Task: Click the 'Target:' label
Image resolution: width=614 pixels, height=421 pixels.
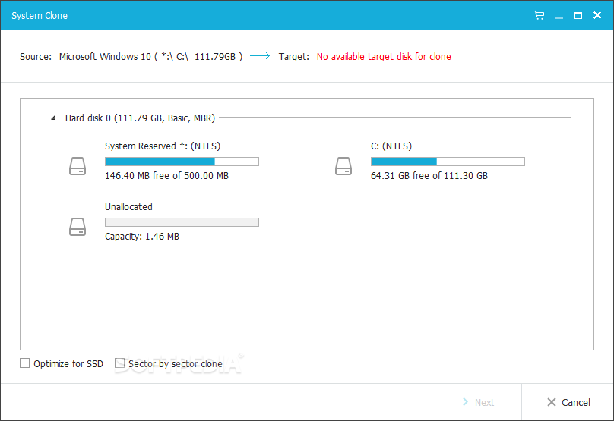Action: 293,57
